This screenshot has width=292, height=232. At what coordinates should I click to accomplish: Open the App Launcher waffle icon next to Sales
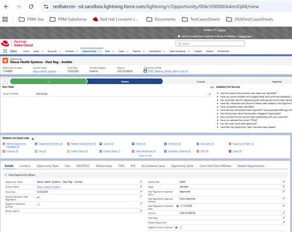click(5, 51)
